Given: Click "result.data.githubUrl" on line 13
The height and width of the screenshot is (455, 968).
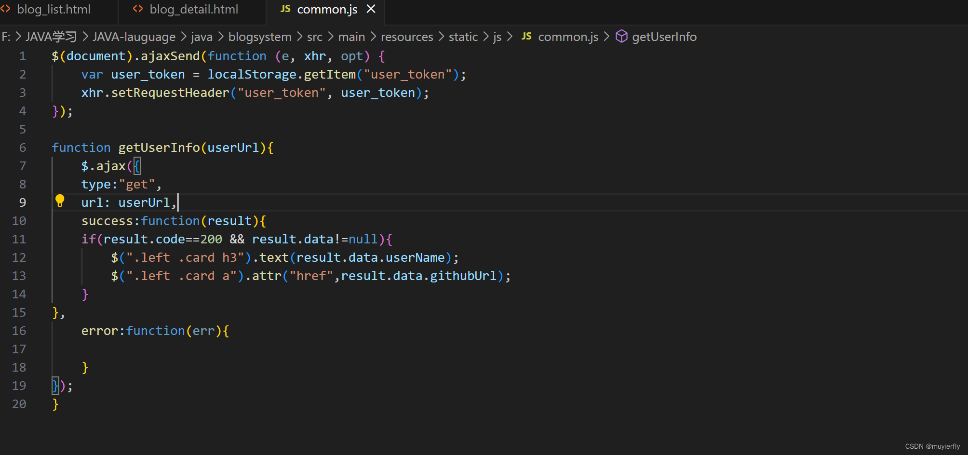Looking at the screenshot, I should click(x=419, y=276).
